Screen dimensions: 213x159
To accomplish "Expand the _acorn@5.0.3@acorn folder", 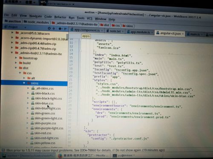I will [x=12, y=33].
